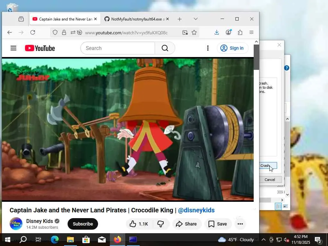
Task: Open the Firefox account menu
Action: tap(228, 32)
